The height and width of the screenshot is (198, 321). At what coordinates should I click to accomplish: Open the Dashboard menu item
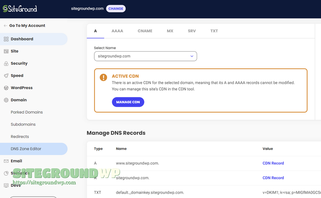(34, 39)
